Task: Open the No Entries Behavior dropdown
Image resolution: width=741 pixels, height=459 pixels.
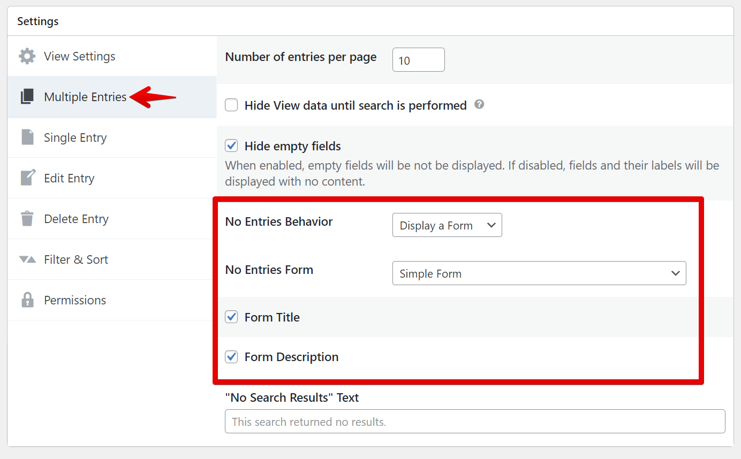Action: point(447,225)
